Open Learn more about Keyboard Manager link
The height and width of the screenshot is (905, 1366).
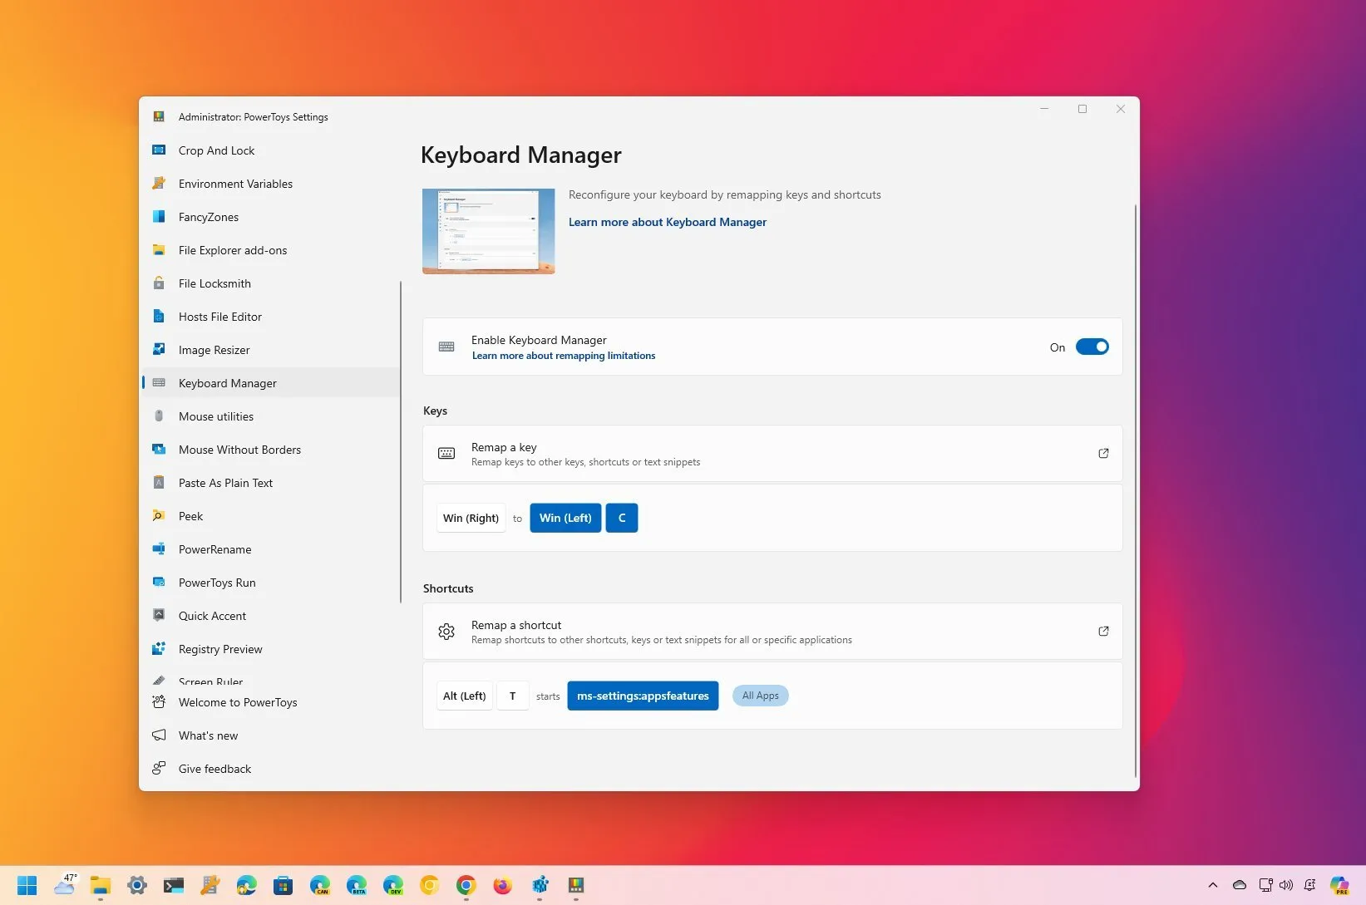tap(668, 222)
